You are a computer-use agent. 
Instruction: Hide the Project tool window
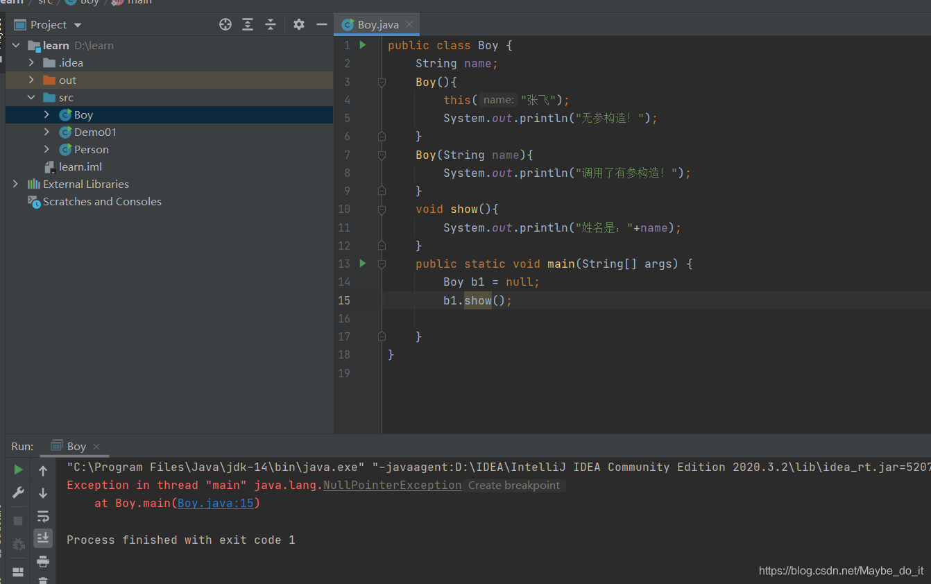tap(321, 24)
